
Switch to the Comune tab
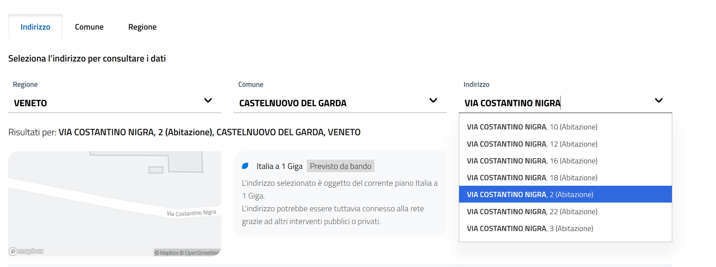point(89,27)
